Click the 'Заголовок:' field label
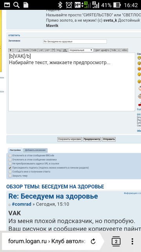This screenshot has height=252, width=141. (14, 41)
